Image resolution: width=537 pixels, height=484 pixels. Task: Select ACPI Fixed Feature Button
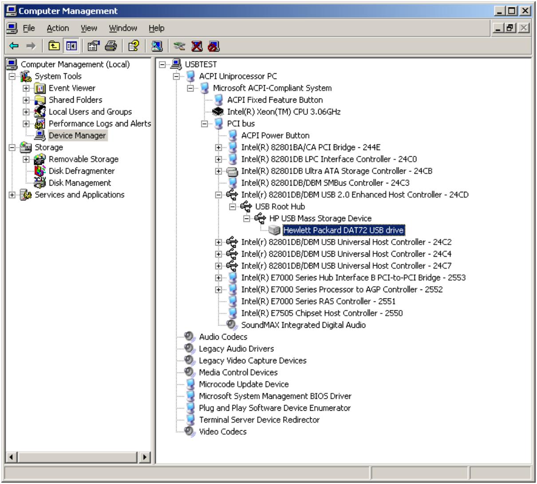click(x=275, y=100)
